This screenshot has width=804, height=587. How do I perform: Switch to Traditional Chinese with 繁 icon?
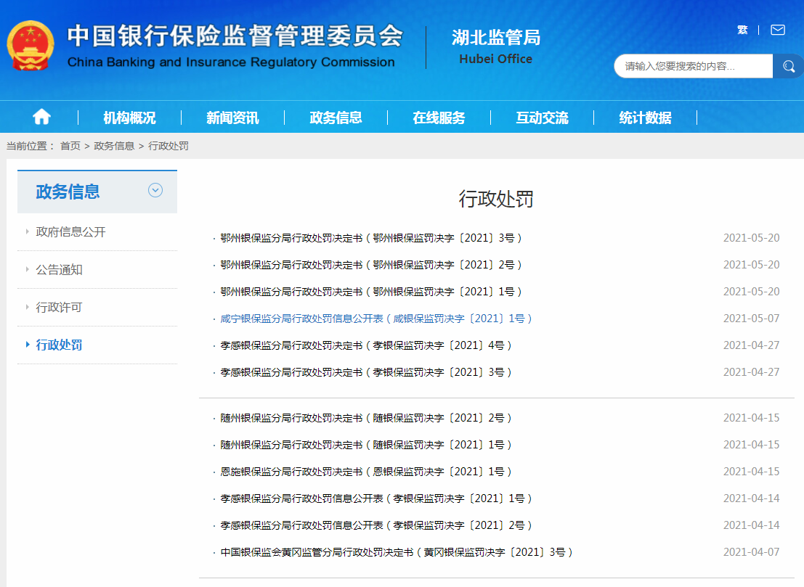click(x=742, y=30)
